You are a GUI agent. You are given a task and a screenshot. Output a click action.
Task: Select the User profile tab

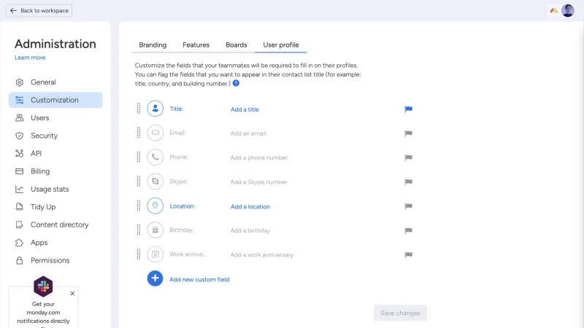[281, 45]
